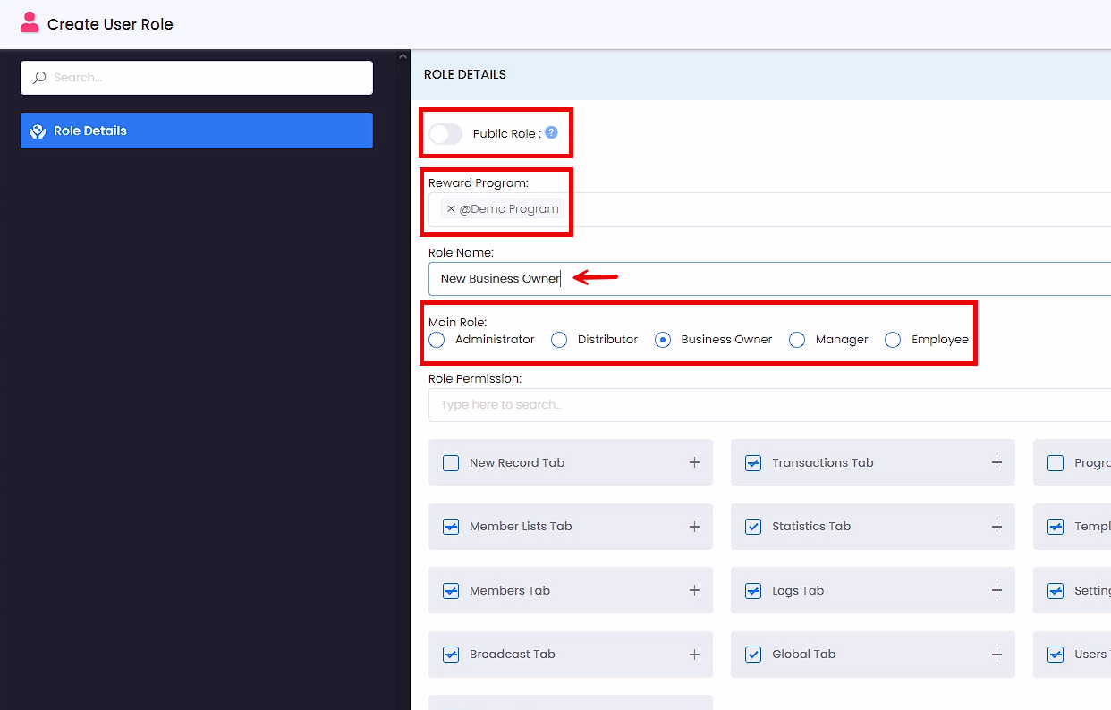Check the partially visible Program checkbox
The height and width of the screenshot is (710, 1111).
pos(1056,463)
